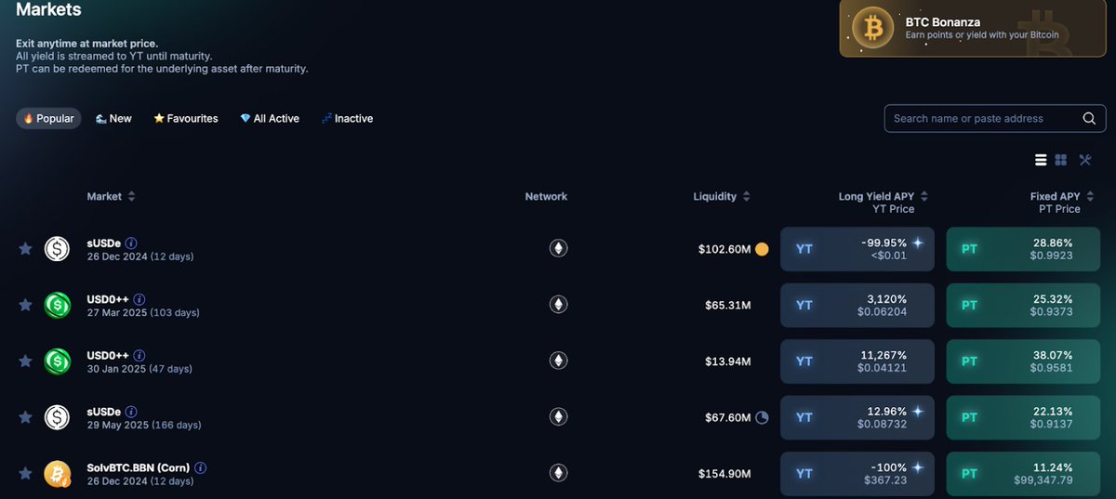The height and width of the screenshot is (499, 1116).
Task: Toggle favourite star for SolvBTC.BBN (Corn)
Action: point(25,474)
